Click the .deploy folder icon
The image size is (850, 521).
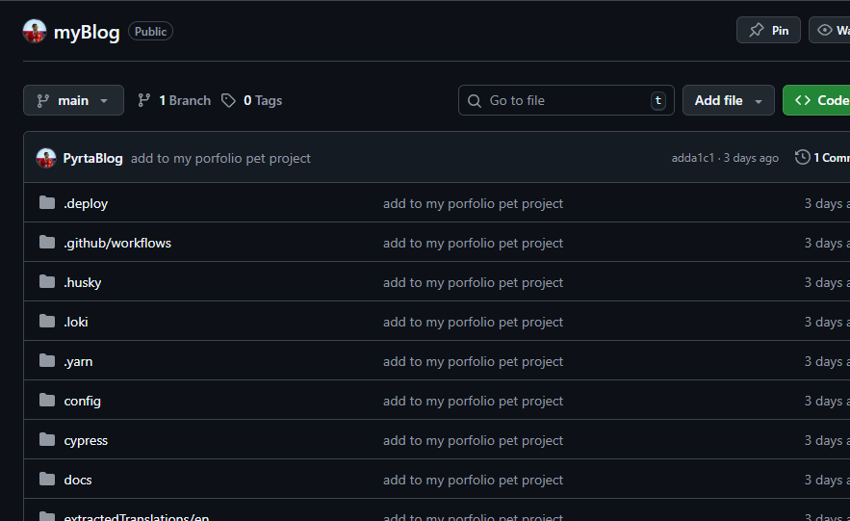pos(47,203)
